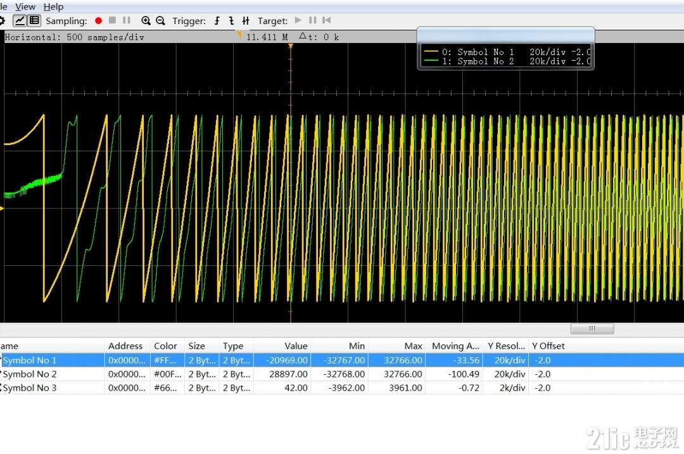
Task: Set trigger to falling edge
Action: [x=231, y=20]
